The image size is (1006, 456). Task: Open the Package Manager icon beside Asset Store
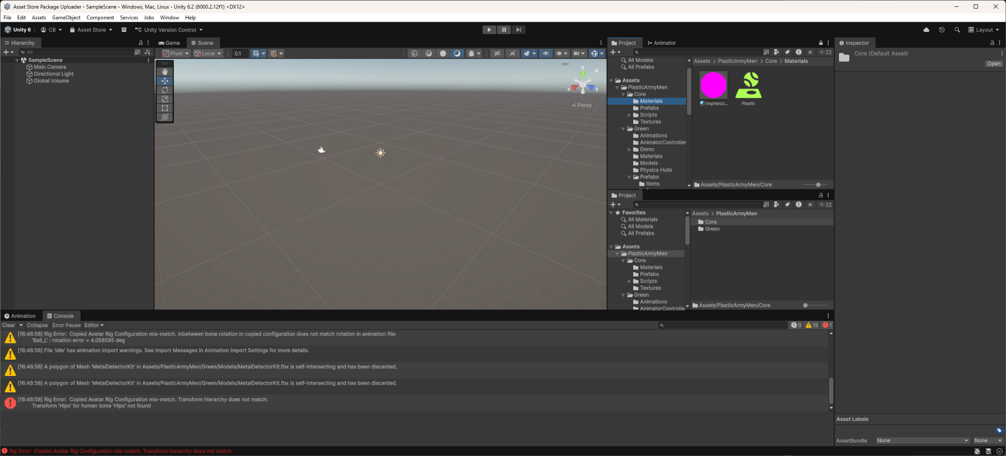pyautogui.click(x=124, y=30)
